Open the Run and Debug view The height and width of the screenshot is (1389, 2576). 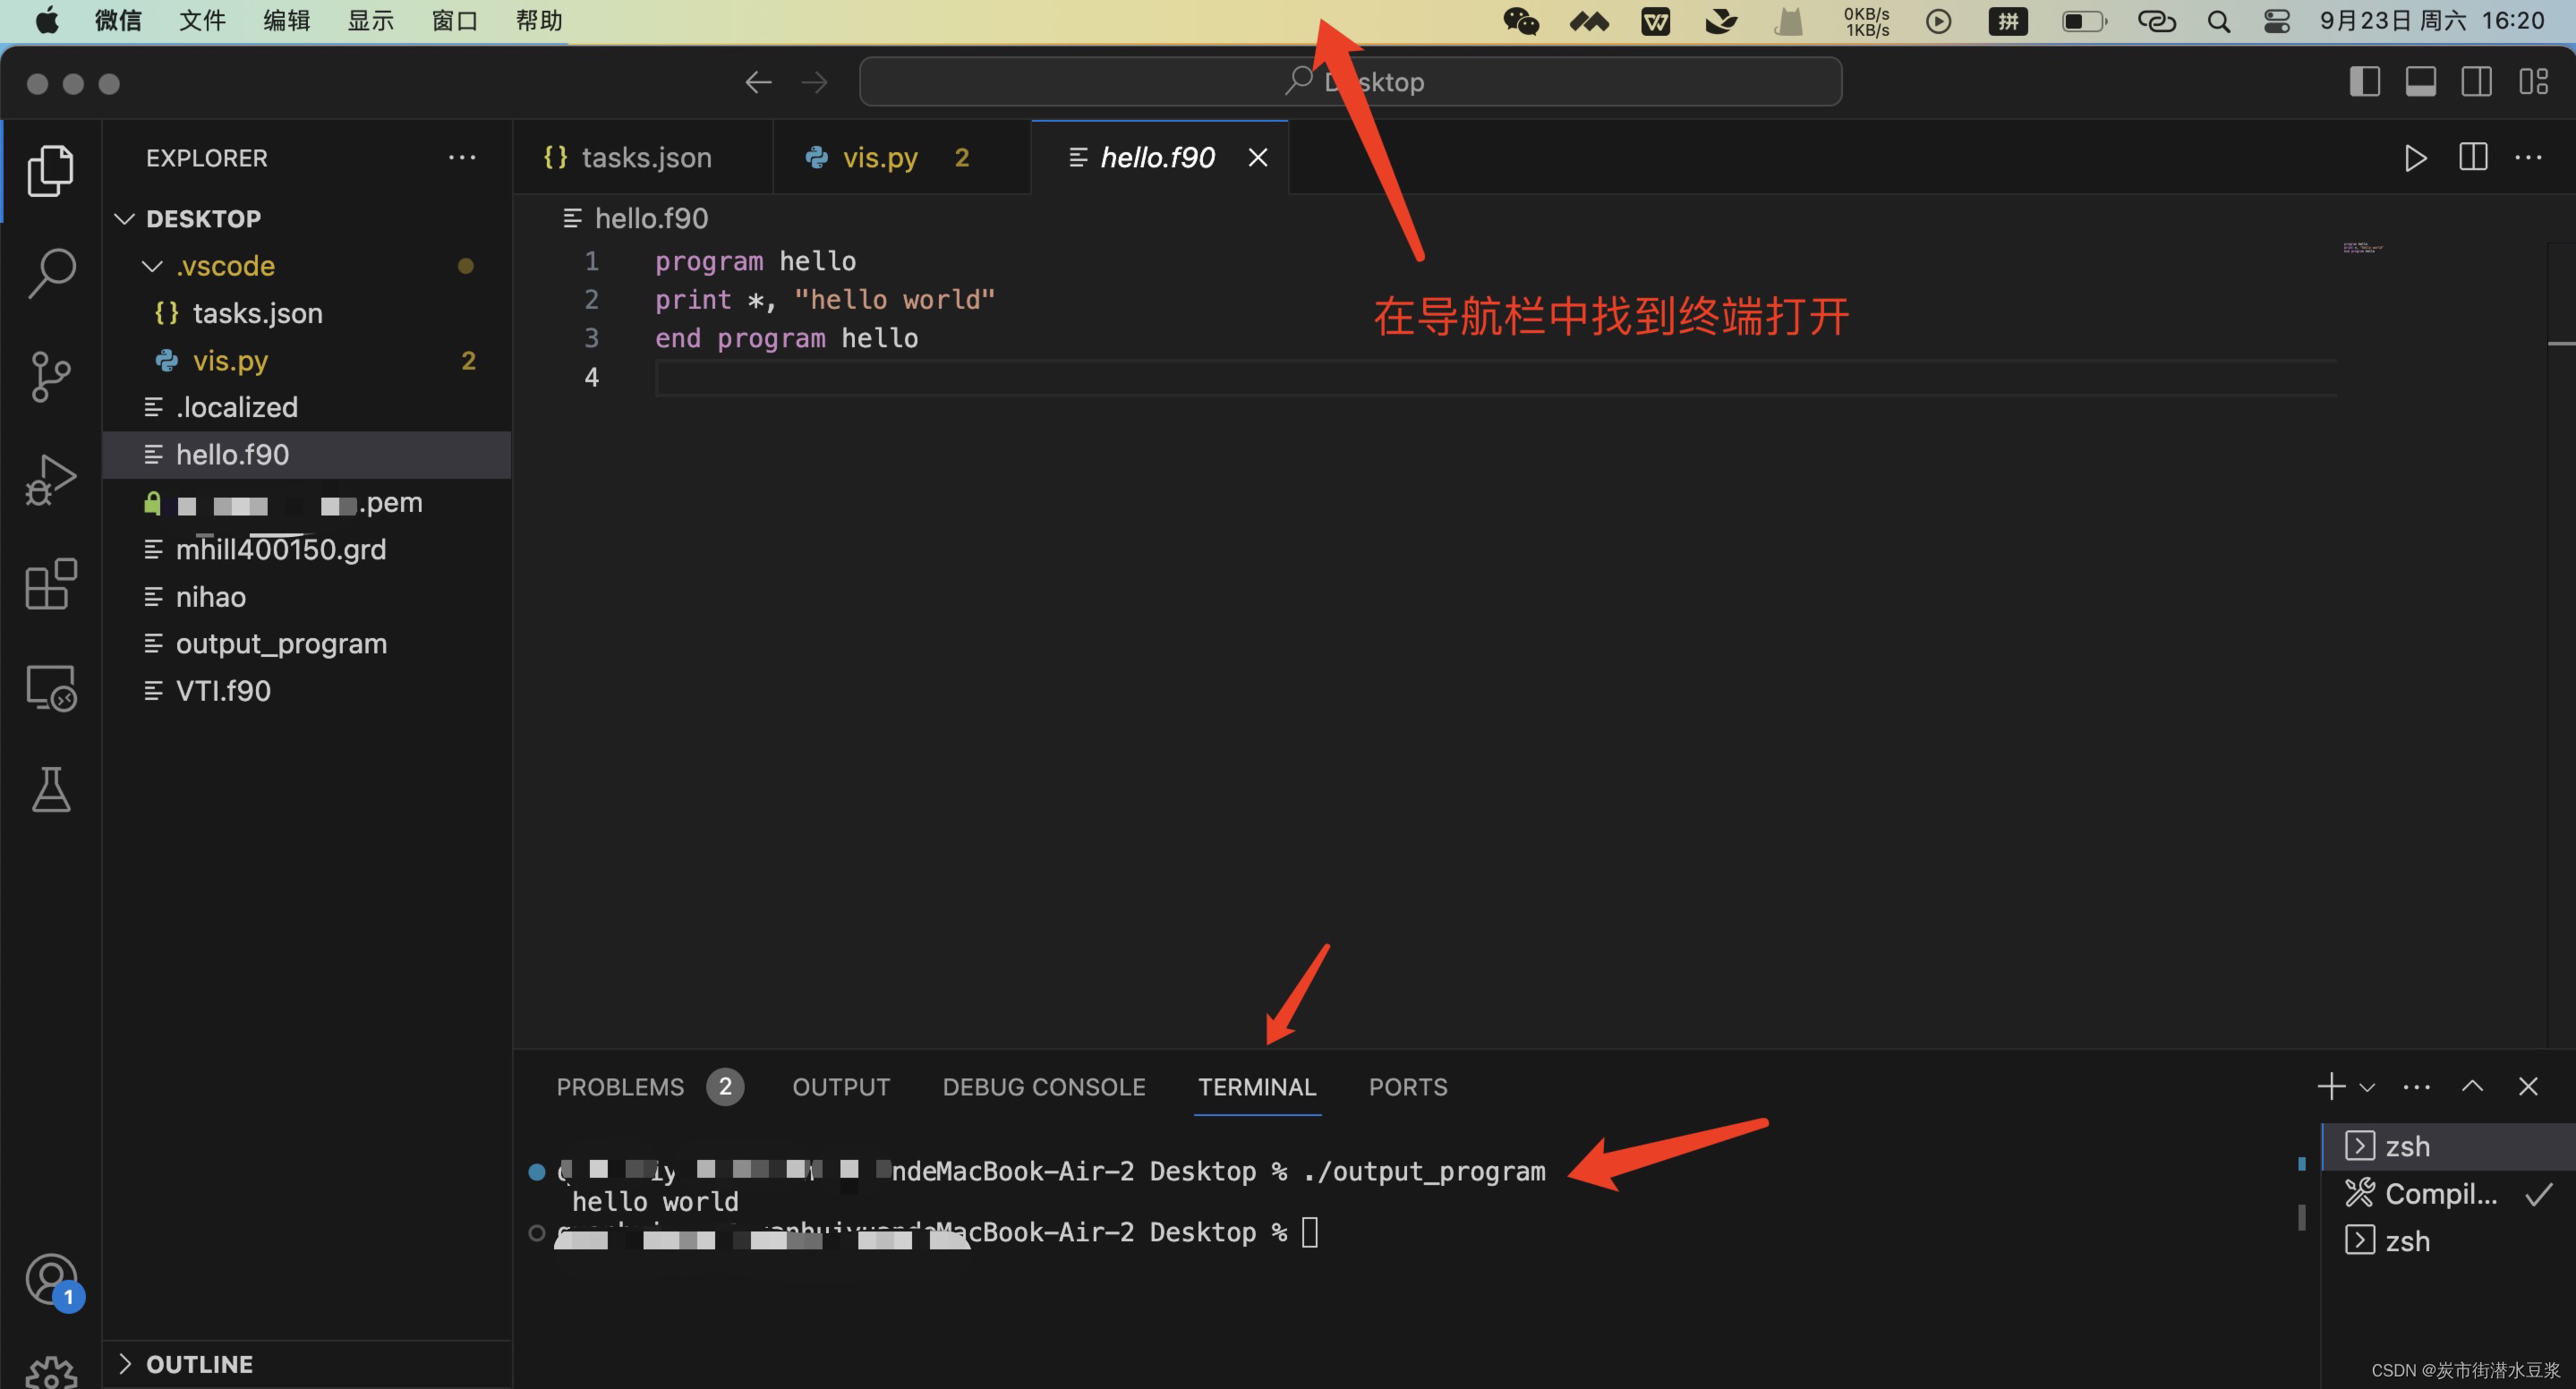51,480
